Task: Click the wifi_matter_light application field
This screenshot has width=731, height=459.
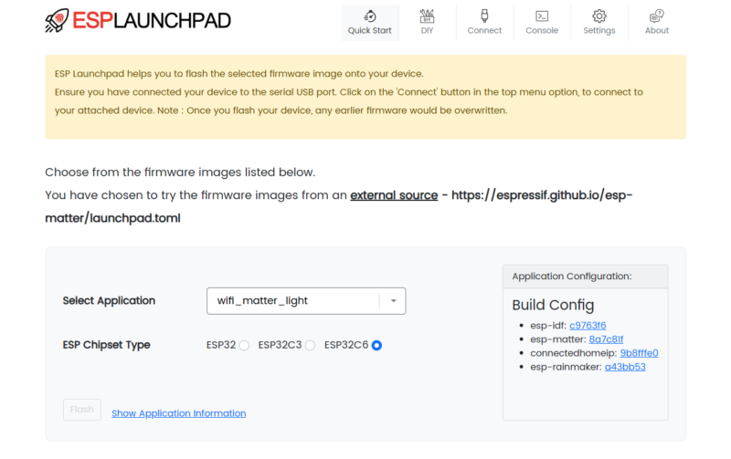Action: 292,300
